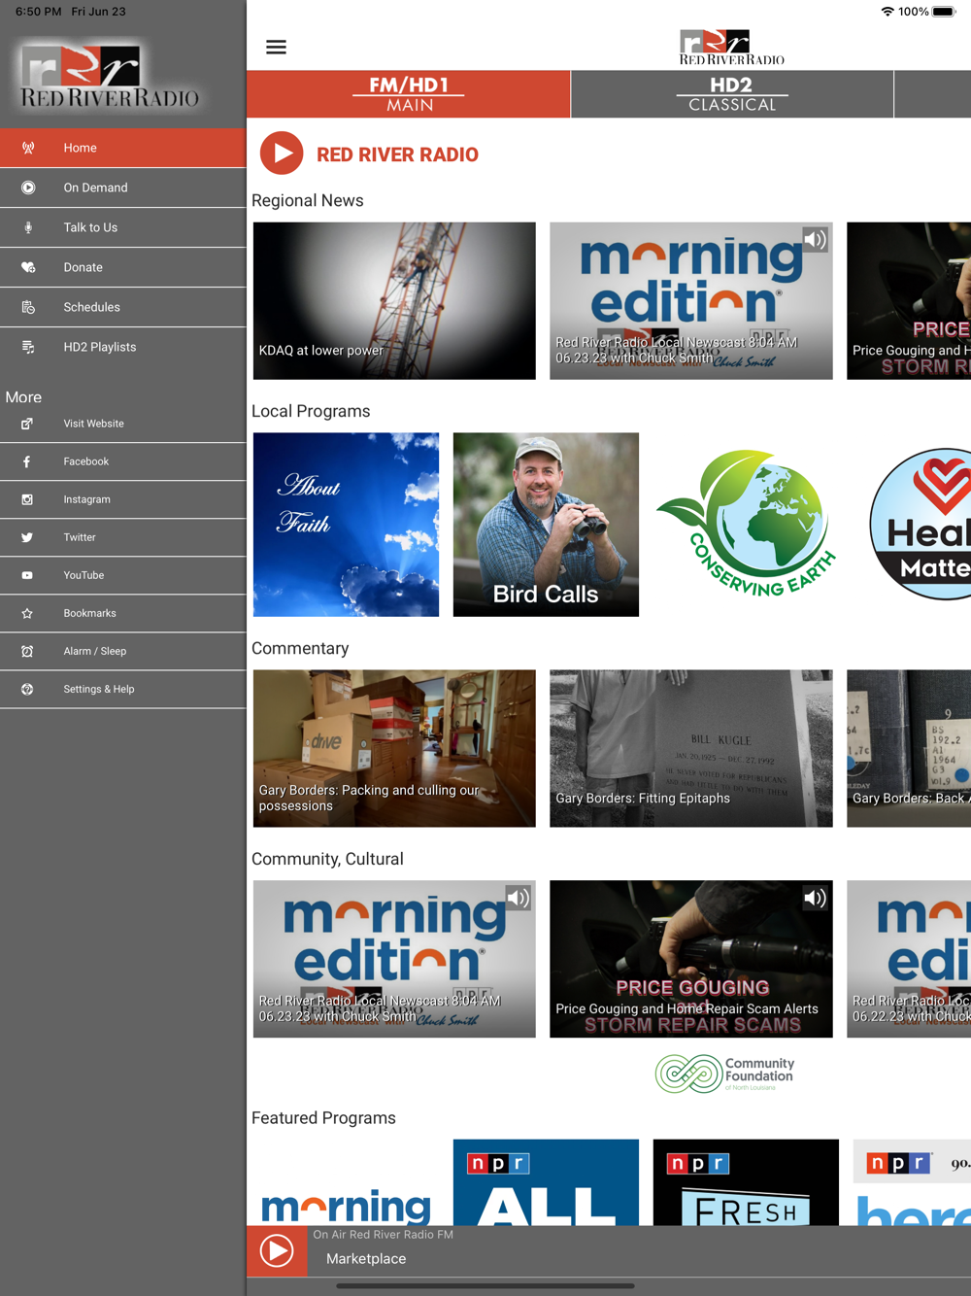The width and height of the screenshot is (971, 1296).
Task: Open HD2 Playlists menu item
Action: tap(122, 347)
